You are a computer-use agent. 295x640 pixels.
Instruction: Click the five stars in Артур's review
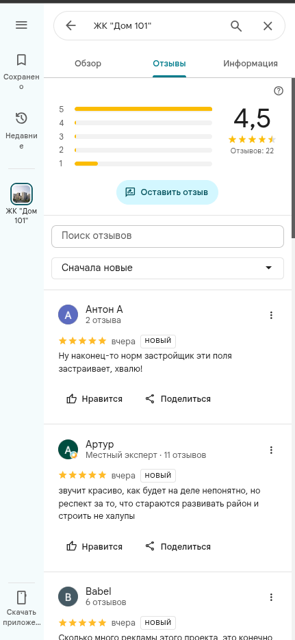[82, 476]
